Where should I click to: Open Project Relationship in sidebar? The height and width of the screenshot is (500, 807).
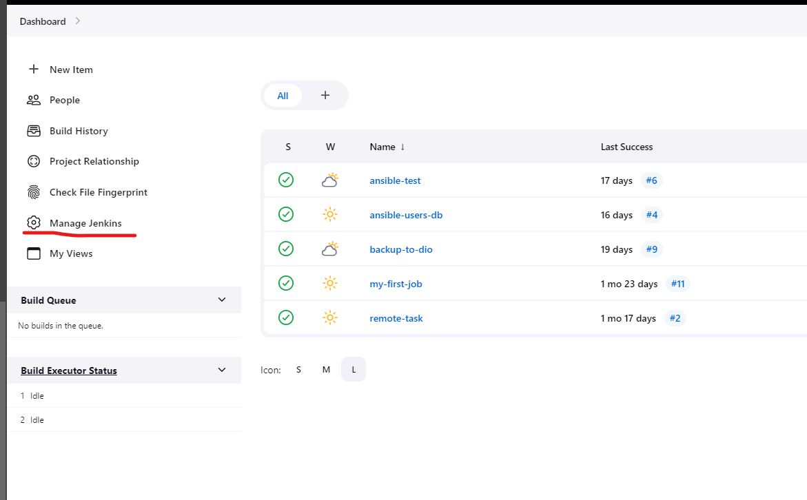click(94, 162)
